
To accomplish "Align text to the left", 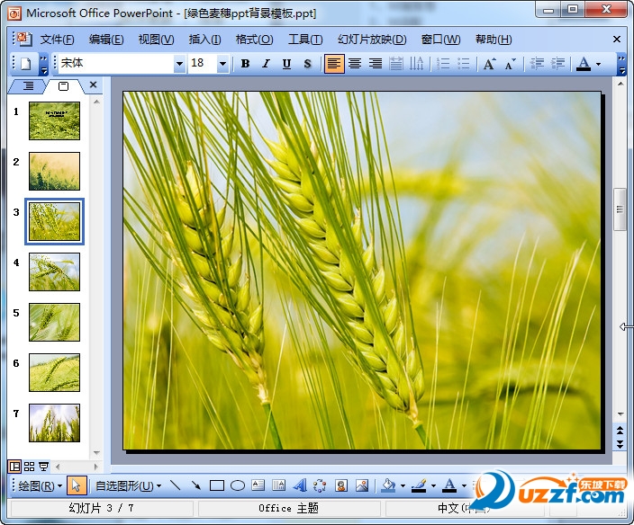I will pos(334,64).
